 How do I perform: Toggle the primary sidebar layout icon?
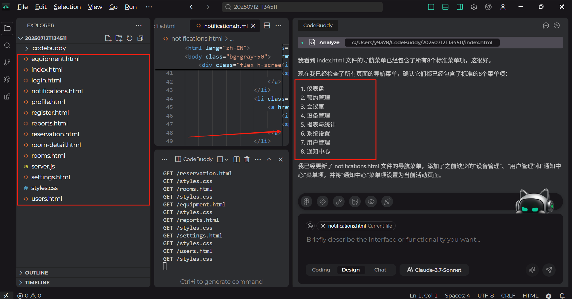[x=431, y=7]
